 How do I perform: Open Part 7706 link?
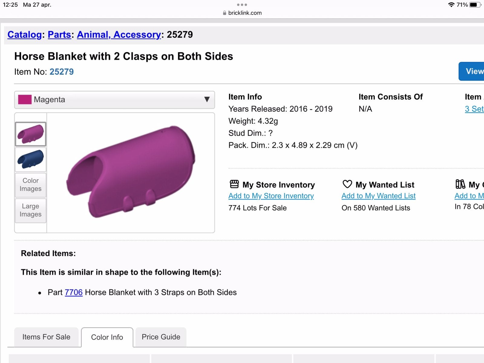click(x=74, y=293)
